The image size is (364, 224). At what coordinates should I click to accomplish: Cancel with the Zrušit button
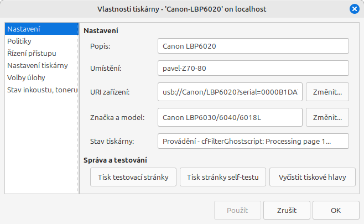(x=286, y=211)
